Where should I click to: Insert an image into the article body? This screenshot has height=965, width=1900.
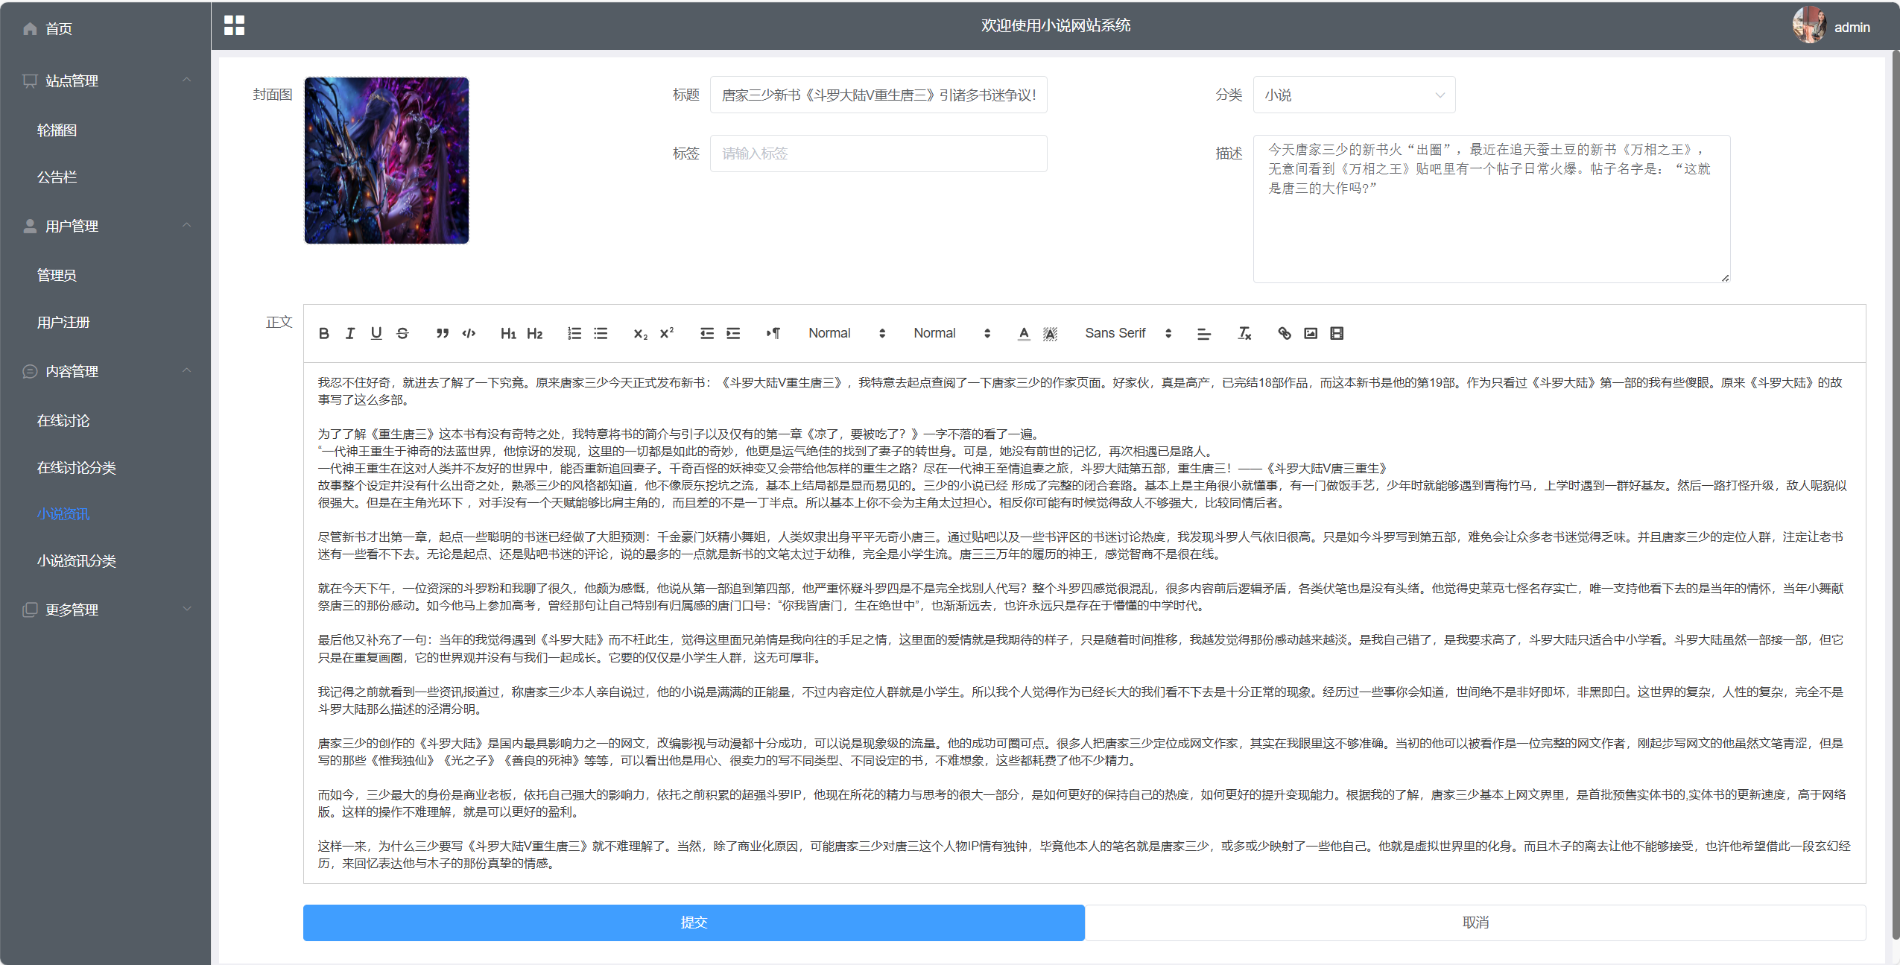tap(1311, 333)
